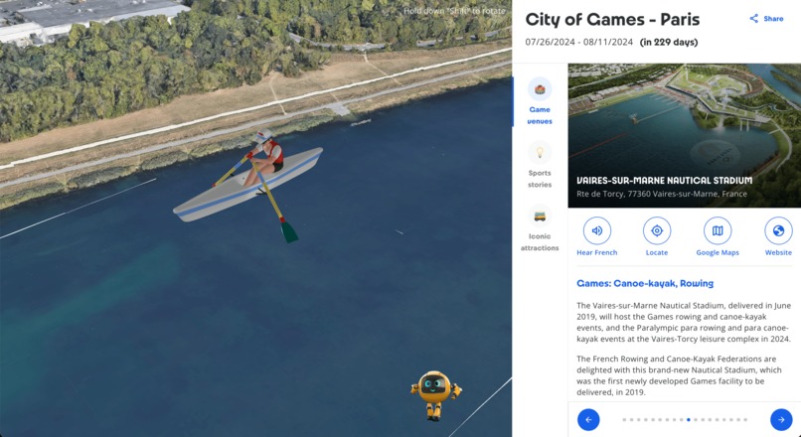Open the Iconic attractions tab
Viewport: 801px width, 437px height.
[540, 227]
